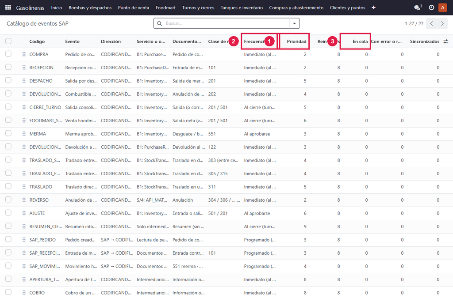Check the AJUSTE row checkbox
This screenshot has height=298, width=453.
tap(8, 213)
